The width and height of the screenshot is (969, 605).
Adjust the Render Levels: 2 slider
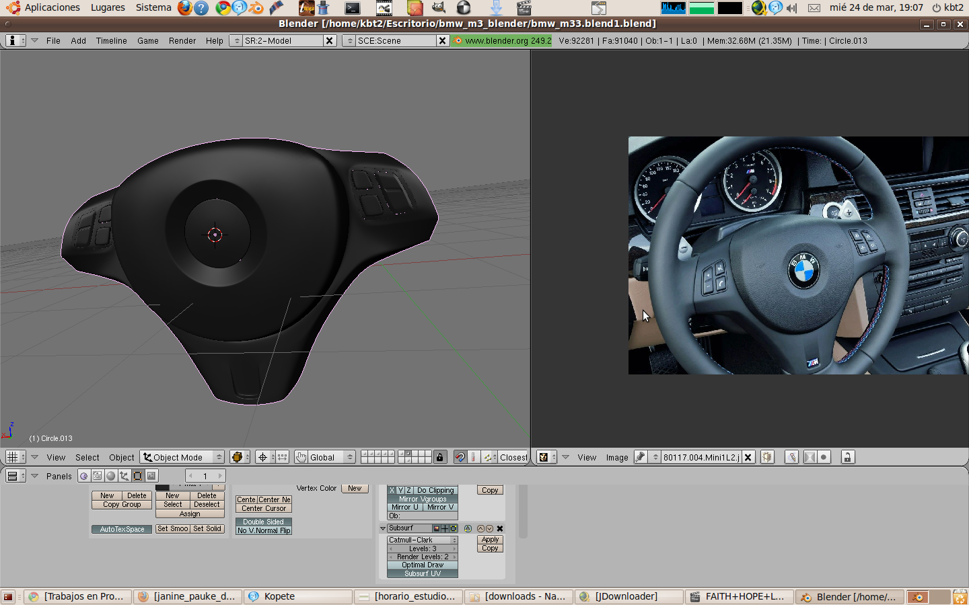pos(423,557)
